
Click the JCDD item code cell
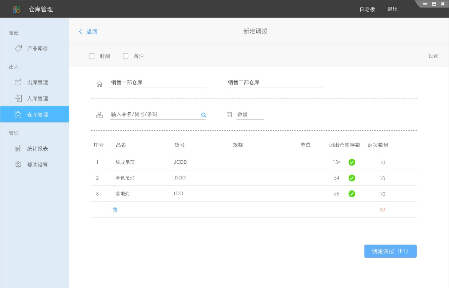(x=180, y=162)
